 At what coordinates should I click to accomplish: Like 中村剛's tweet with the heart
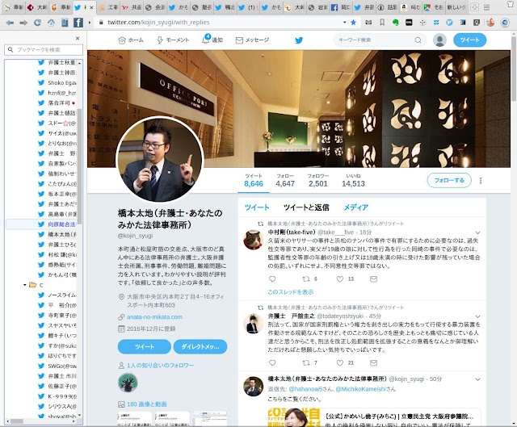[x=339, y=279]
